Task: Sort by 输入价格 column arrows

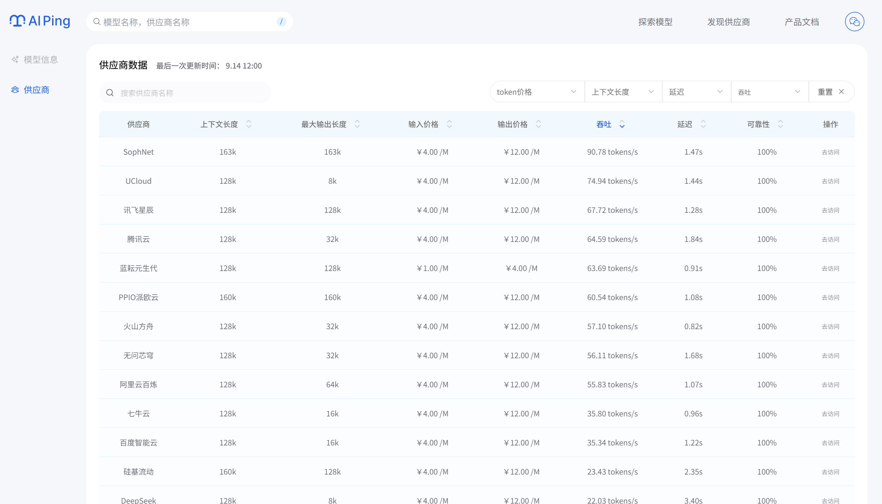Action: click(x=449, y=124)
